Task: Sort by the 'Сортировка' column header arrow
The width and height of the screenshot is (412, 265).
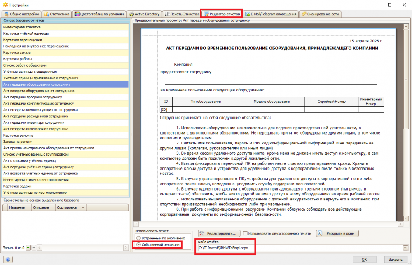Action: (x=83, y=207)
